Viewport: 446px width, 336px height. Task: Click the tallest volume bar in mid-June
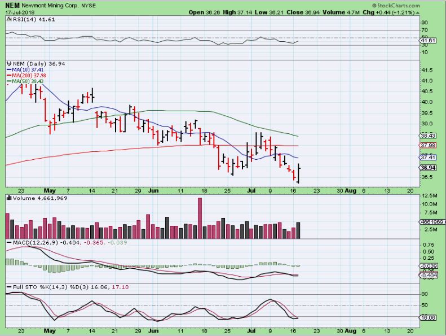point(200,218)
